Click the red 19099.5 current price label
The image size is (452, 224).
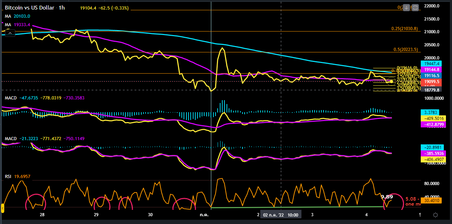[431, 81]
